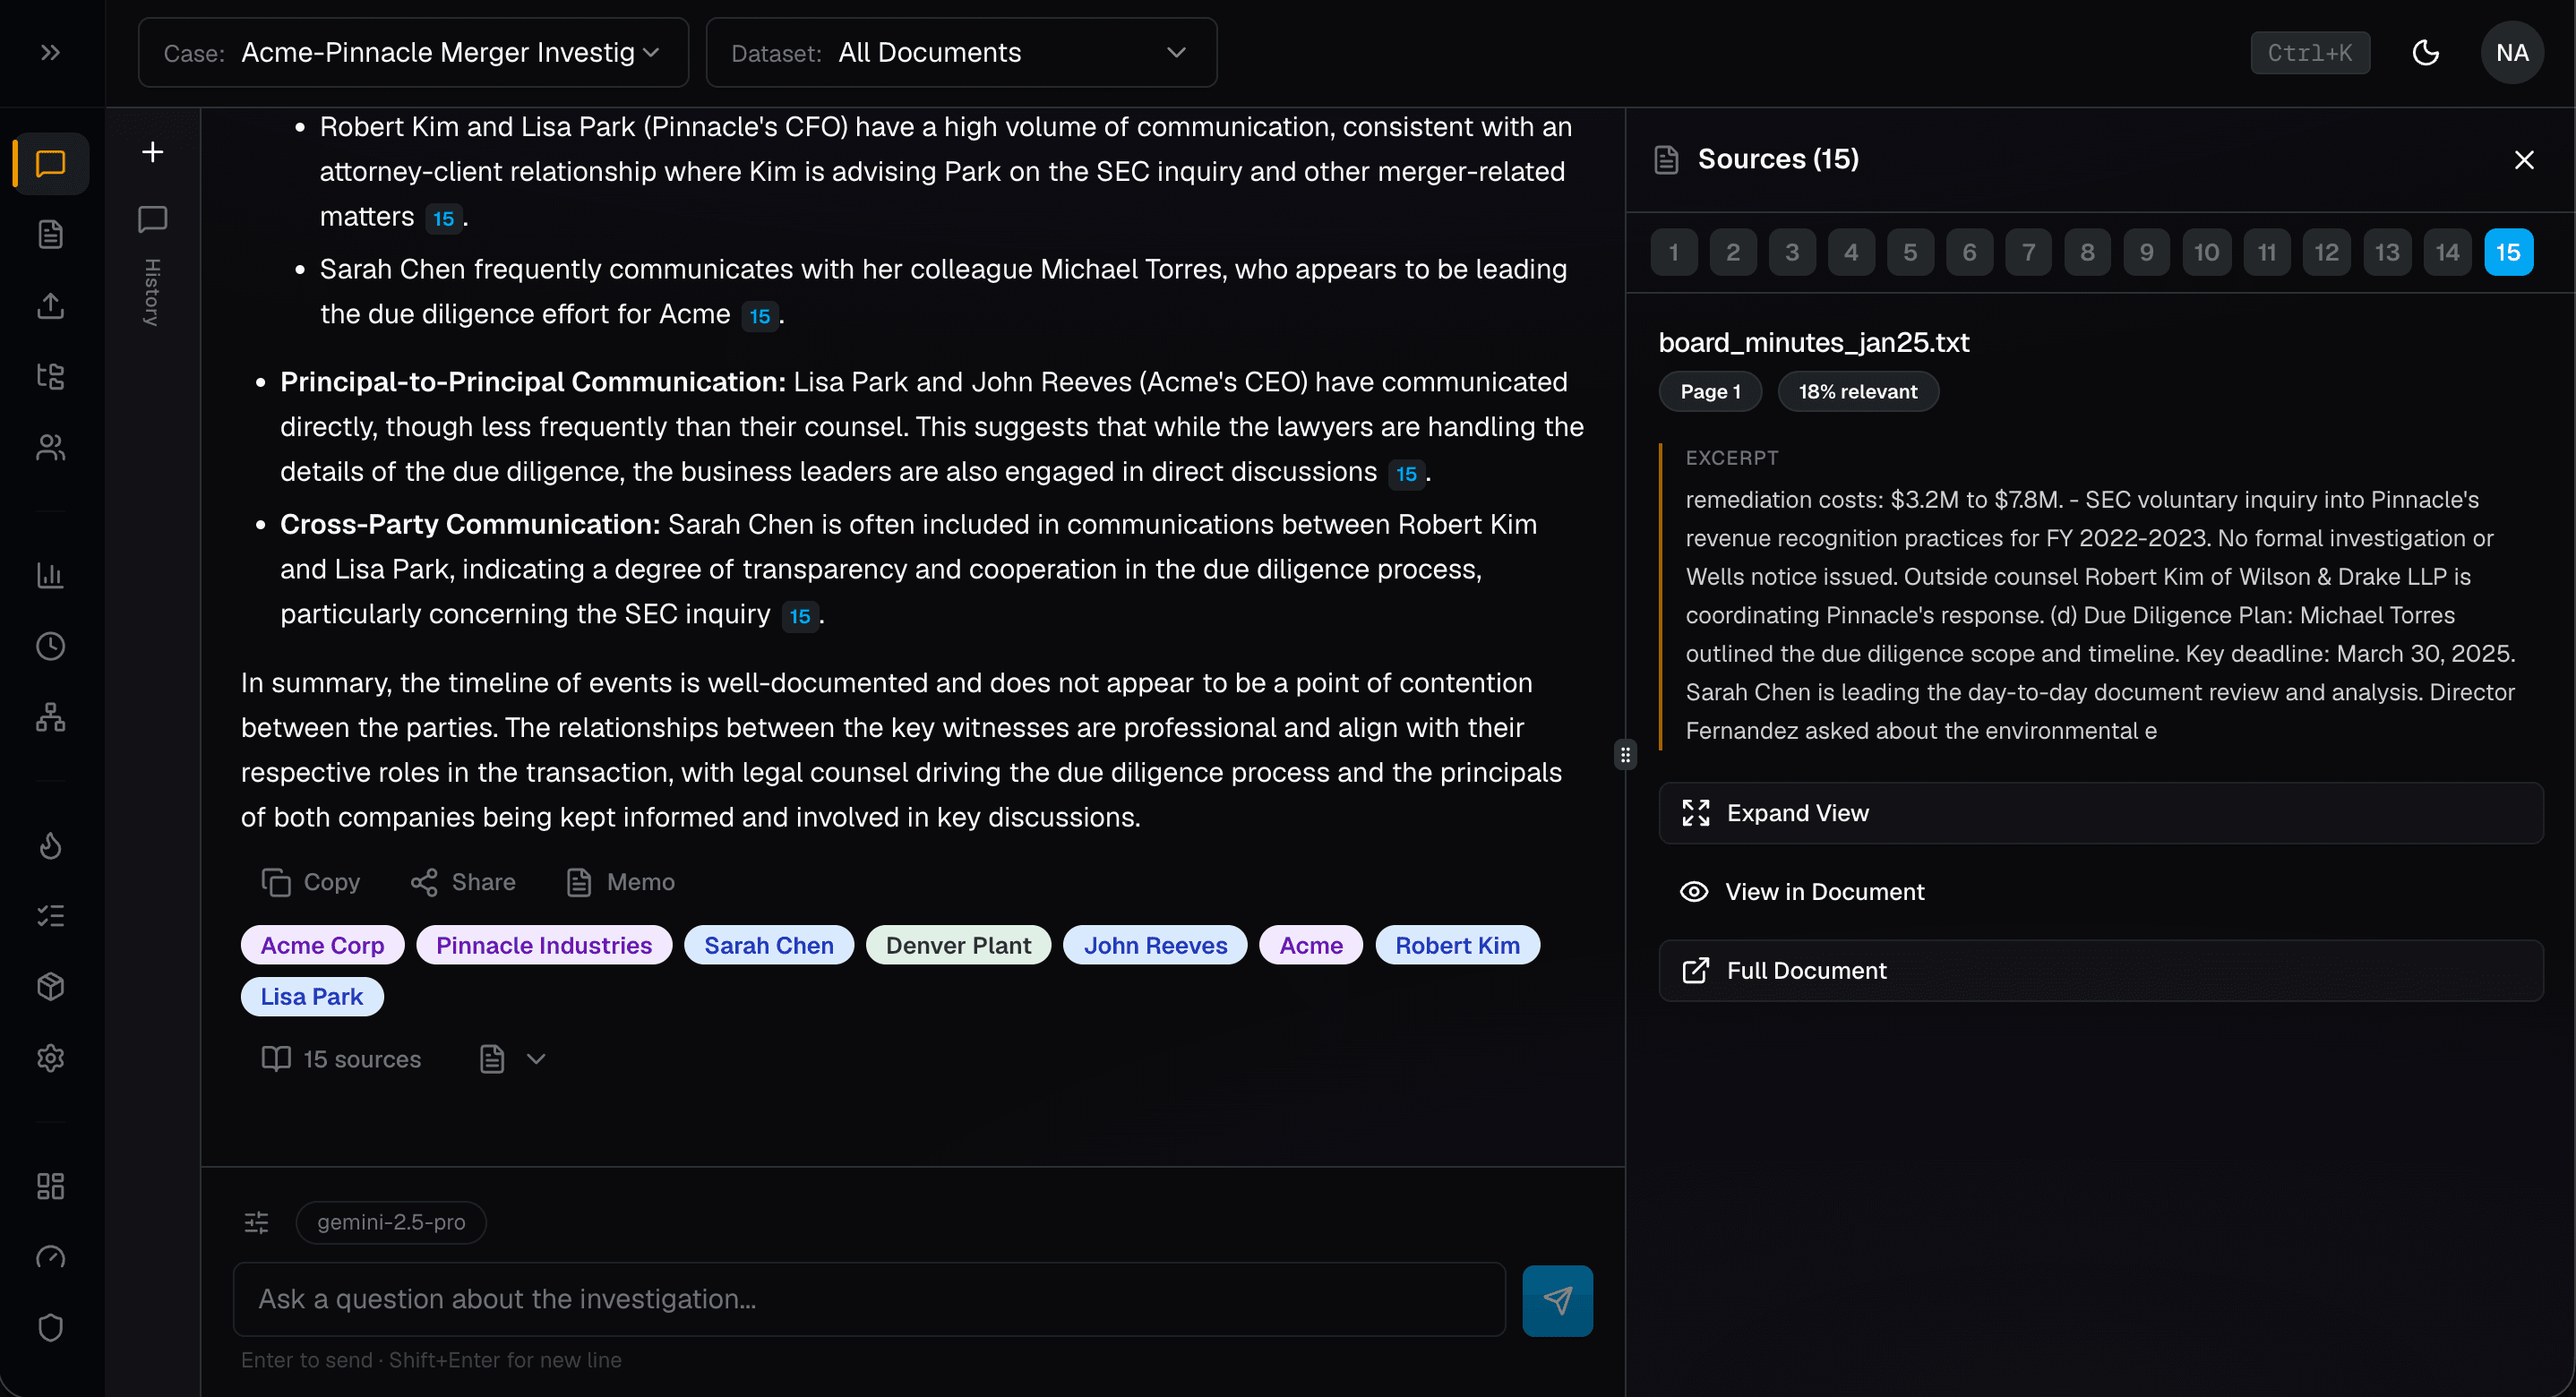Open the gauge icon in sidebar
The image size is (2576, 1397).
[x=51, y=1257]
